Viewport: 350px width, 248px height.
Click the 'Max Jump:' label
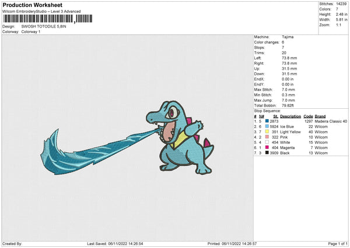pyautogui.click(x=263, y=100)
